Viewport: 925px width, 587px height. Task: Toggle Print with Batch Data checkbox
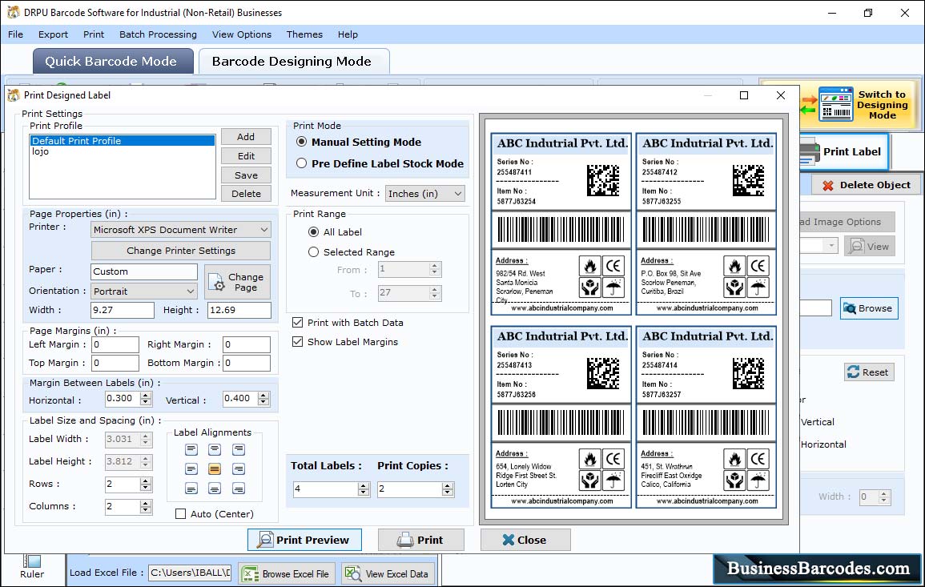(298, 323)
